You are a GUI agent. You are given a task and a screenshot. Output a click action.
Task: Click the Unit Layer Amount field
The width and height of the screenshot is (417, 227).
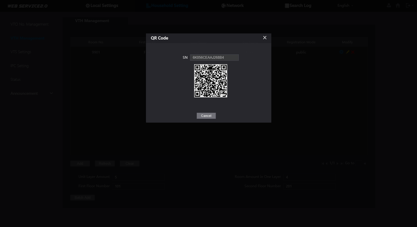tap(139, 177)
